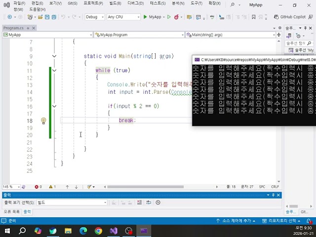Open the Any CPU platform dropdown
The image size is (316, 237).
123,17
